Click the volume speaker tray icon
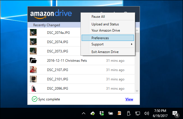 click(147, 113)
